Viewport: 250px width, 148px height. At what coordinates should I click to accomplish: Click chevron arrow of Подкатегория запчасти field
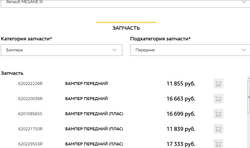pyautogui.click(x=244, y=50)
